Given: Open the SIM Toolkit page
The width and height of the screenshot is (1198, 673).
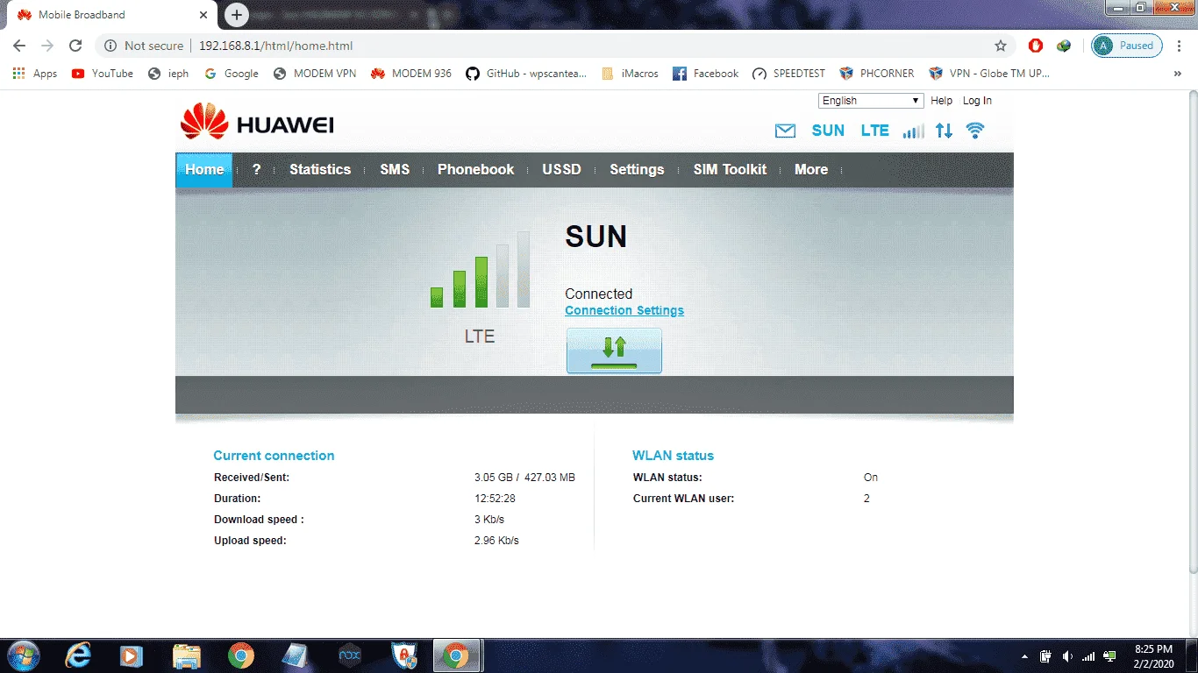Looking at the screenshot, I should pyautogui.click(x=730, y=170).
